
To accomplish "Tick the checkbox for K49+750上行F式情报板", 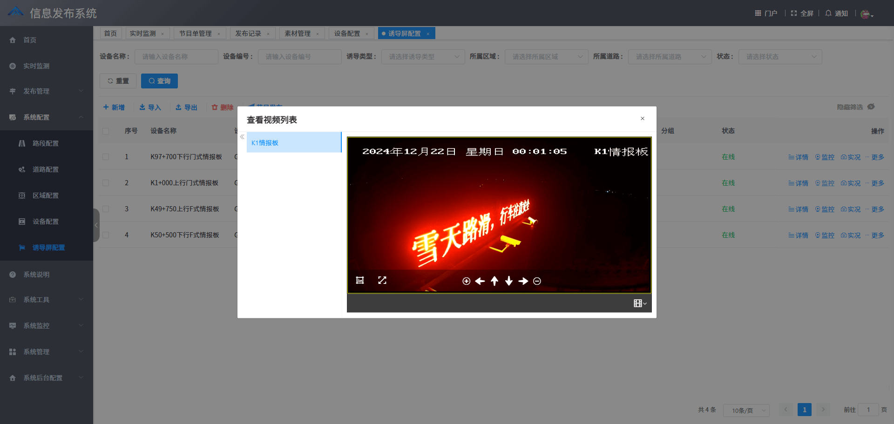I will click(106, 209).
